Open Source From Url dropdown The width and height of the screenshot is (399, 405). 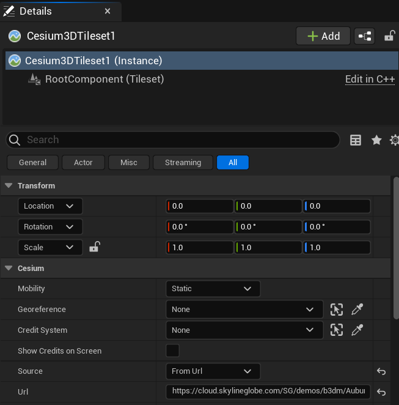(x=213, y=371)
